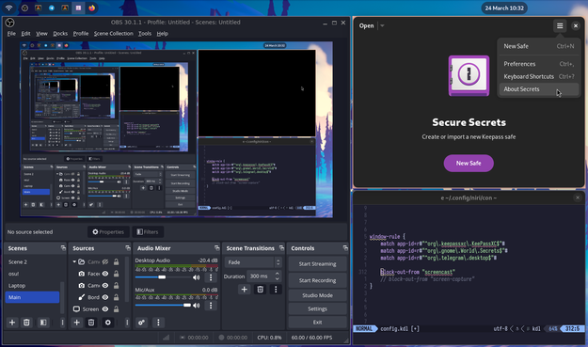Toggle lock on Bord source
This screenshot has height=347, width=588.
coord(117,297)
